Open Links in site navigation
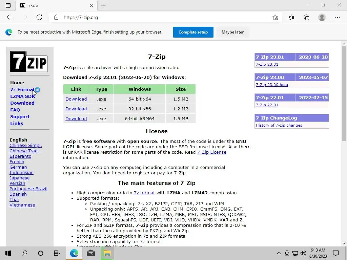The width and height of the screenshot is (347, 260). [x=17, y=123]
